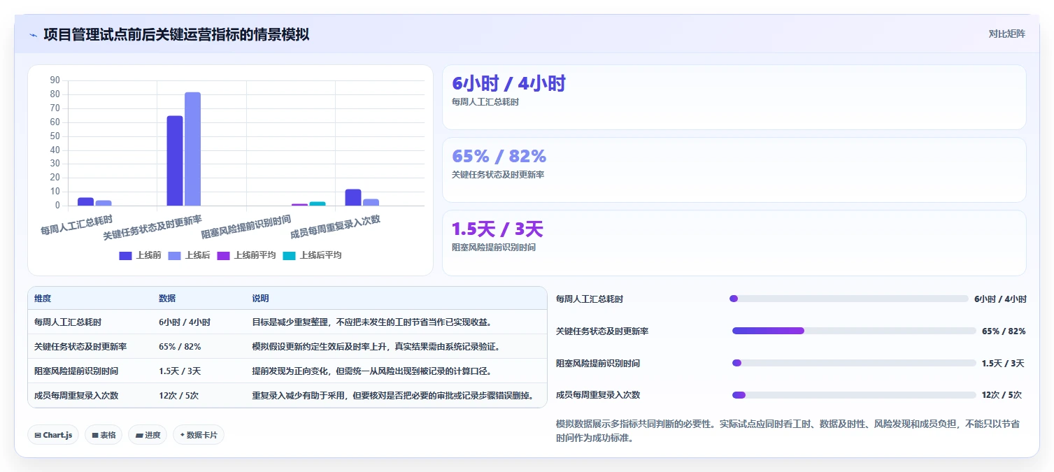The image size is (1054, 472).
Task: Click progress value 12次 / 5次 on right
Action: click(1002, 395)
